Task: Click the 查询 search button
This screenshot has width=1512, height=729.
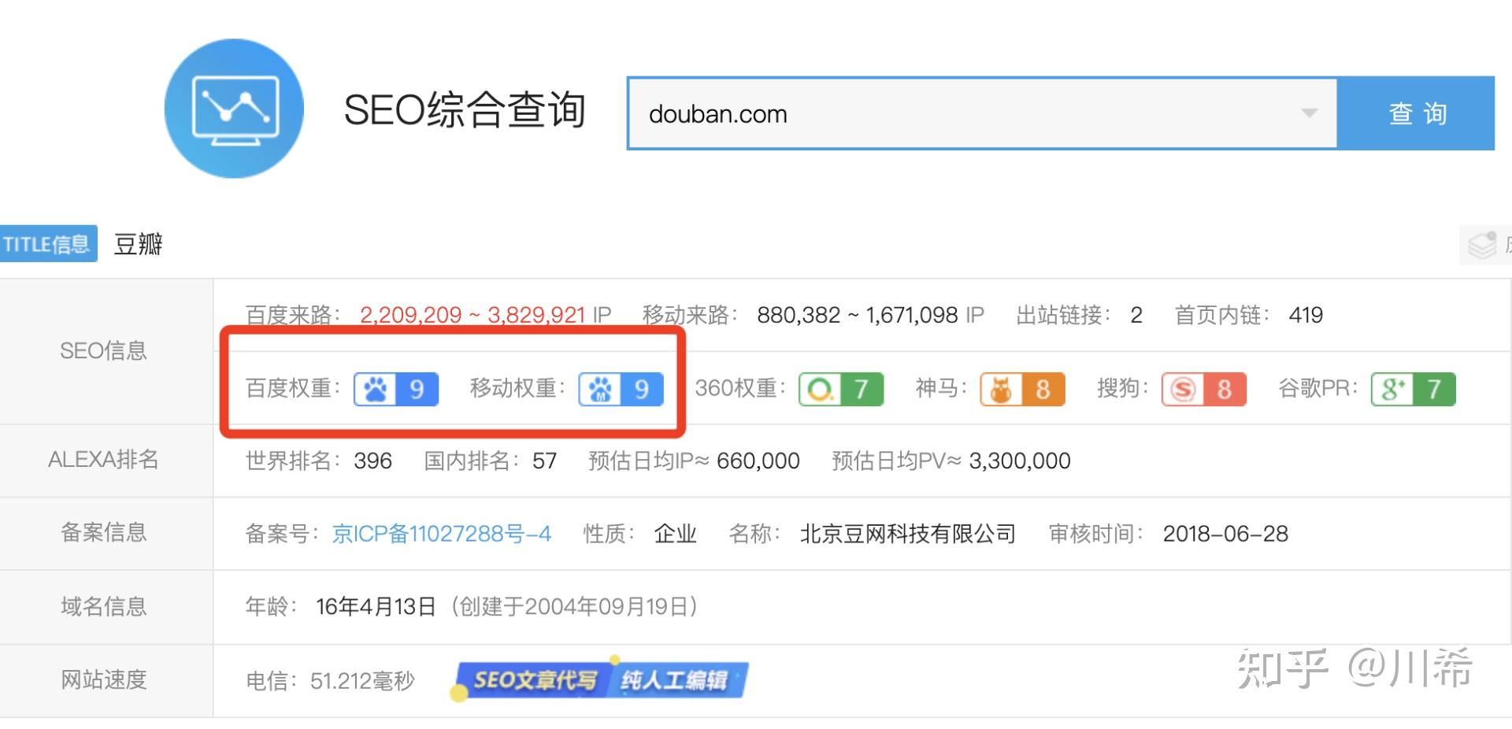Action: [x=1416, y=113]
